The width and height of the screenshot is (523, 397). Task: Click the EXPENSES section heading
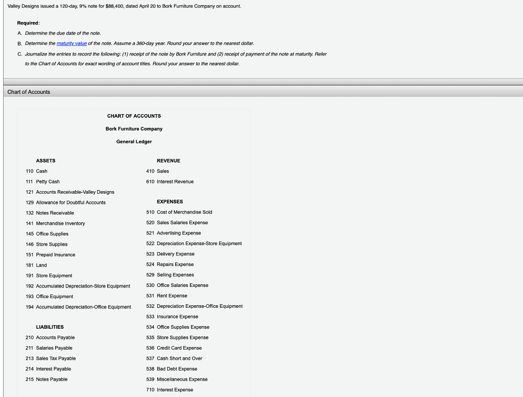pos(170,201)
